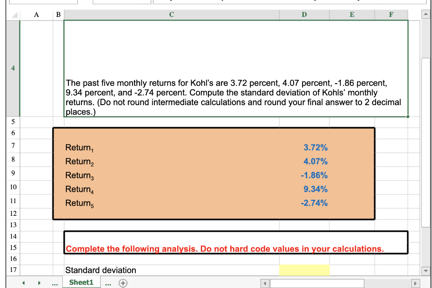Select the cell showing 3.72%

click(x=304, y=147)
